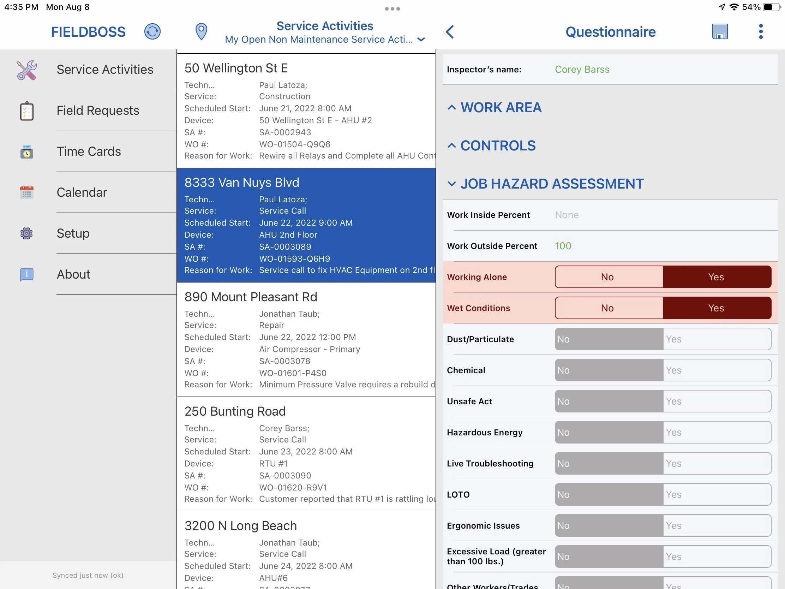Open Field Requests in sidebar
This screenshot has height=589, width=785.
click(98, 111)
